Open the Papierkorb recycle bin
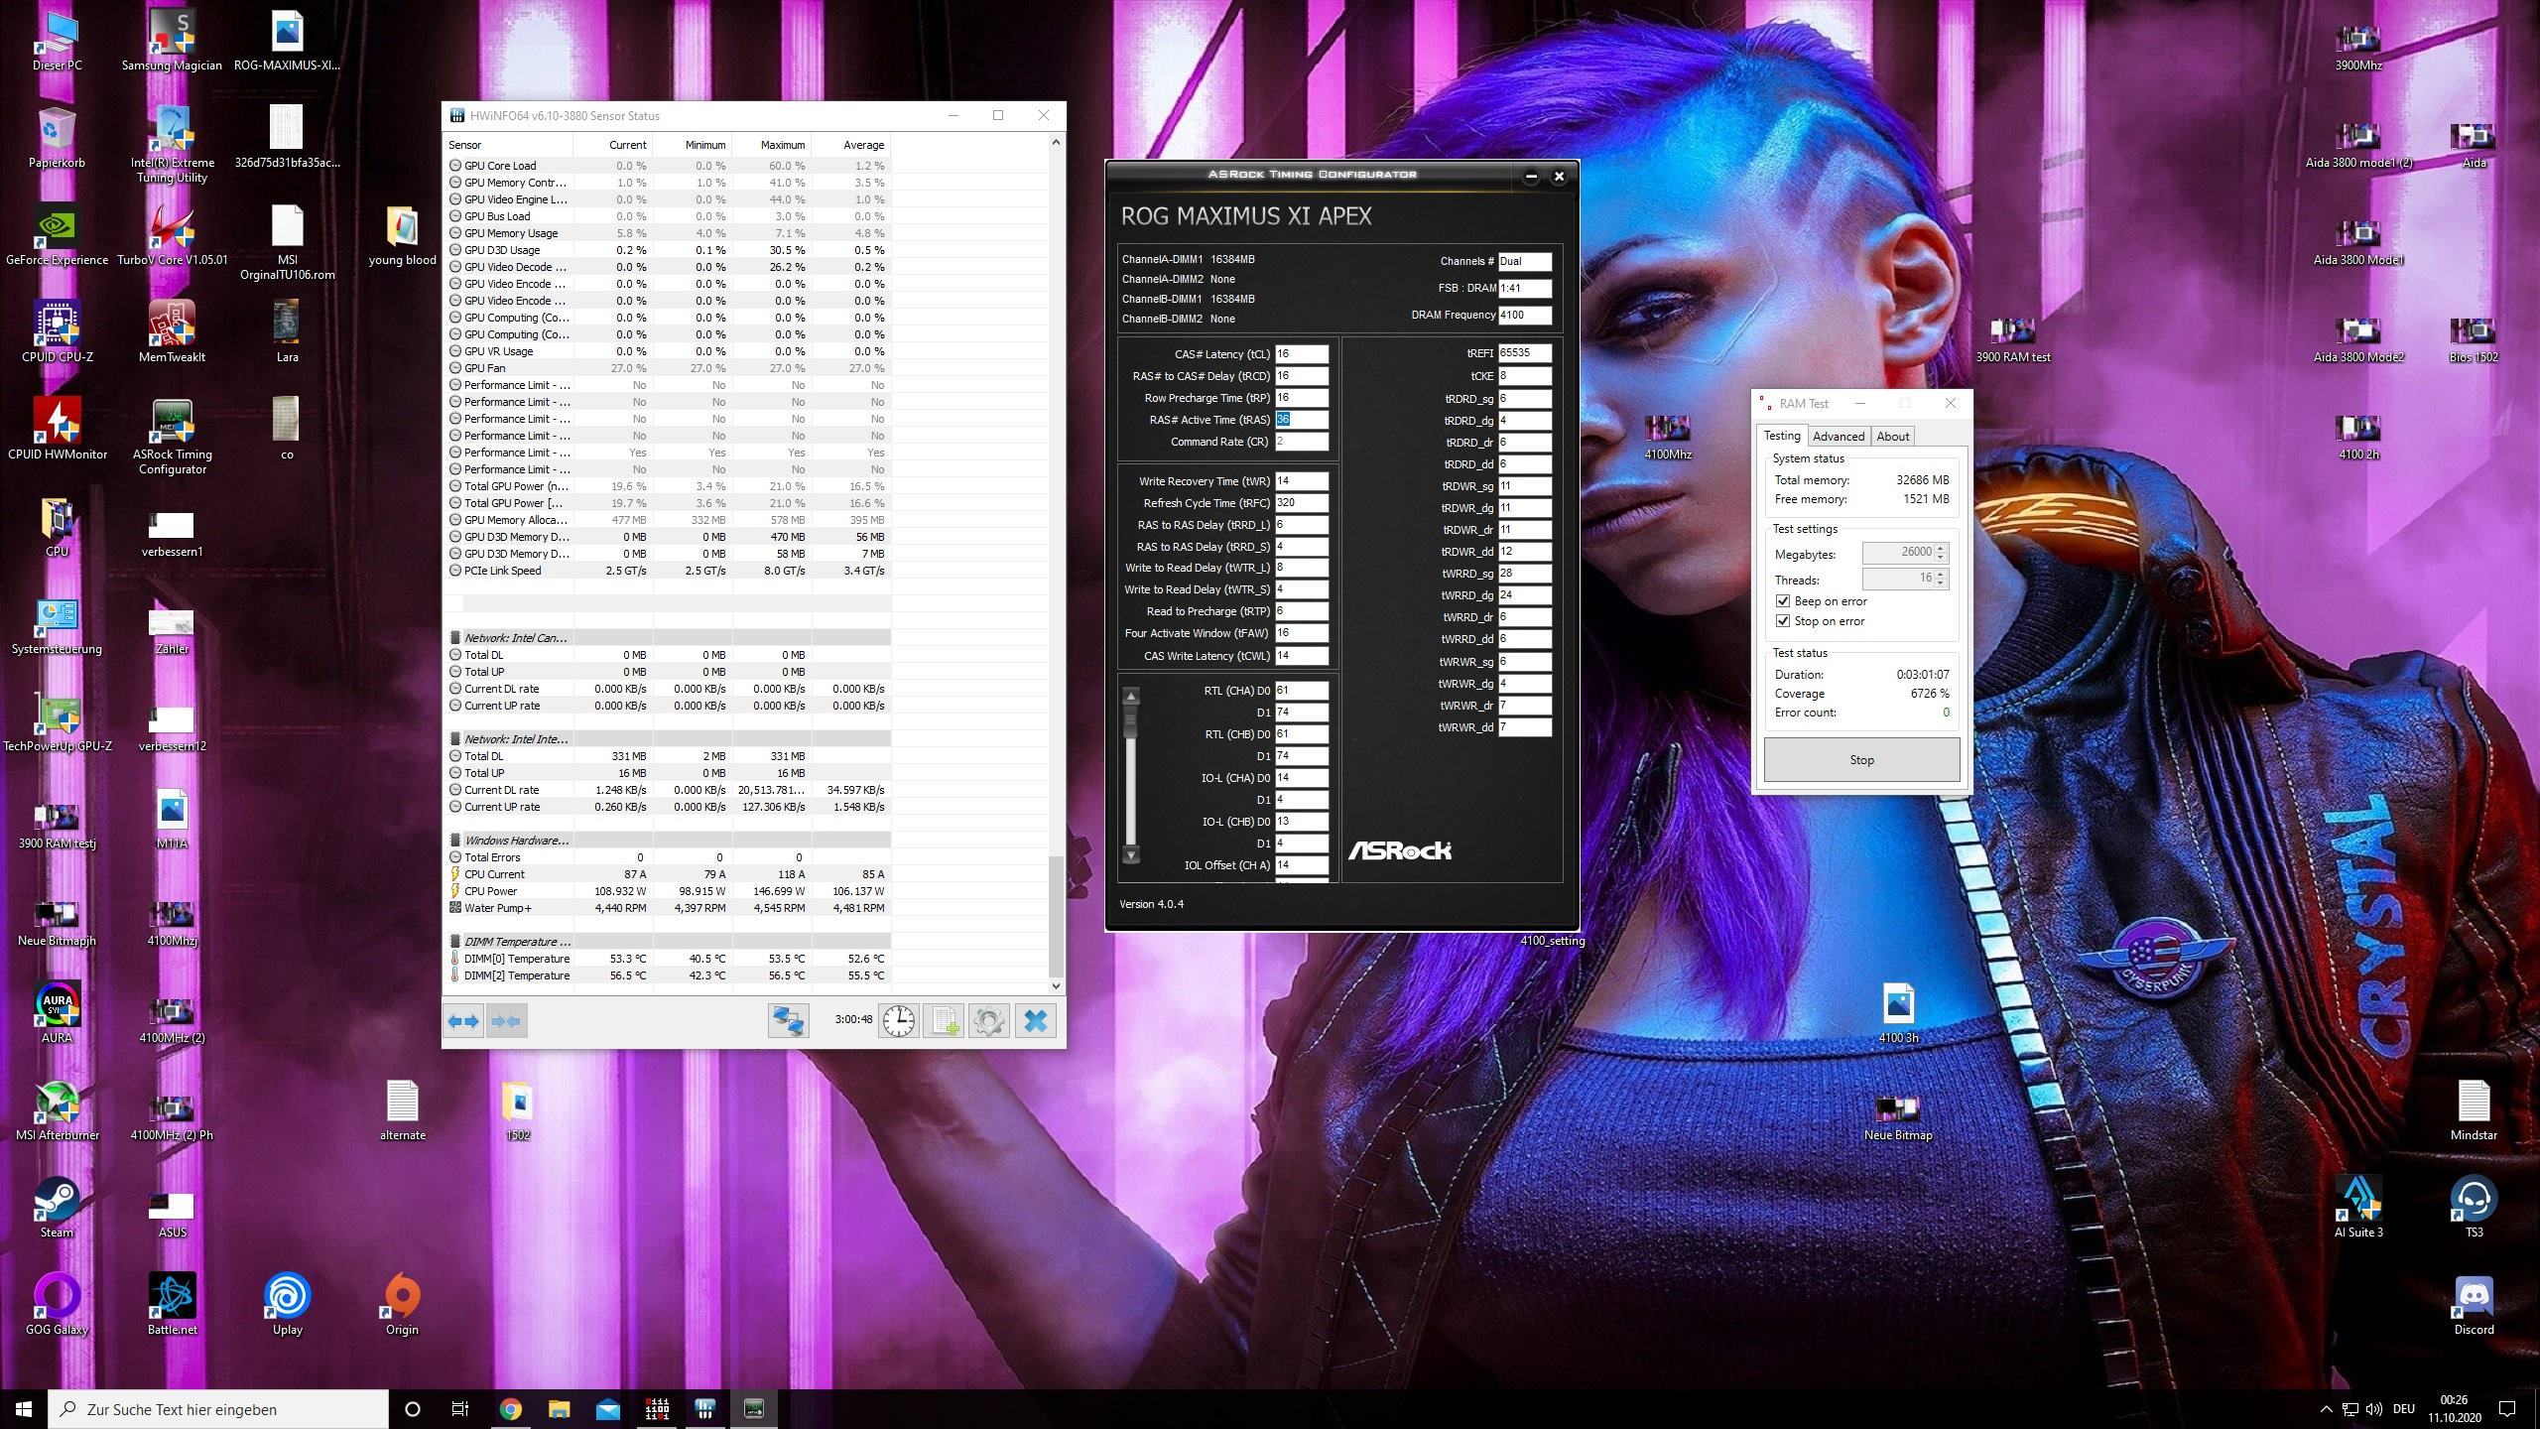The height and width of the screenshot is (1429, 2540). point(58,138)
